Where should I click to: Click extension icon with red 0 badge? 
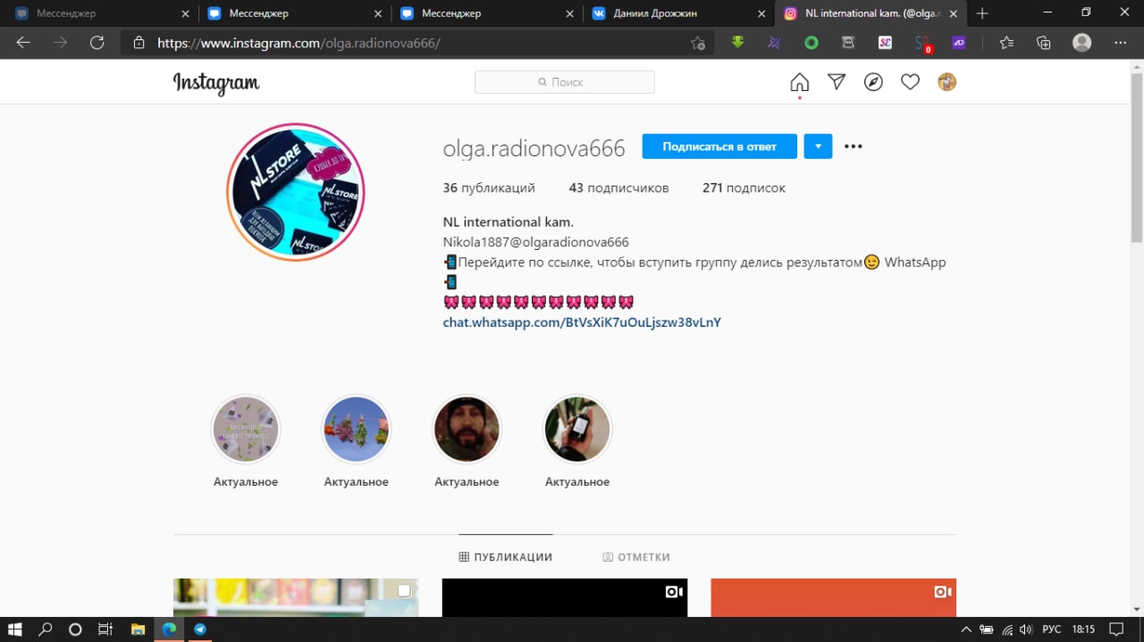point(923,43)
